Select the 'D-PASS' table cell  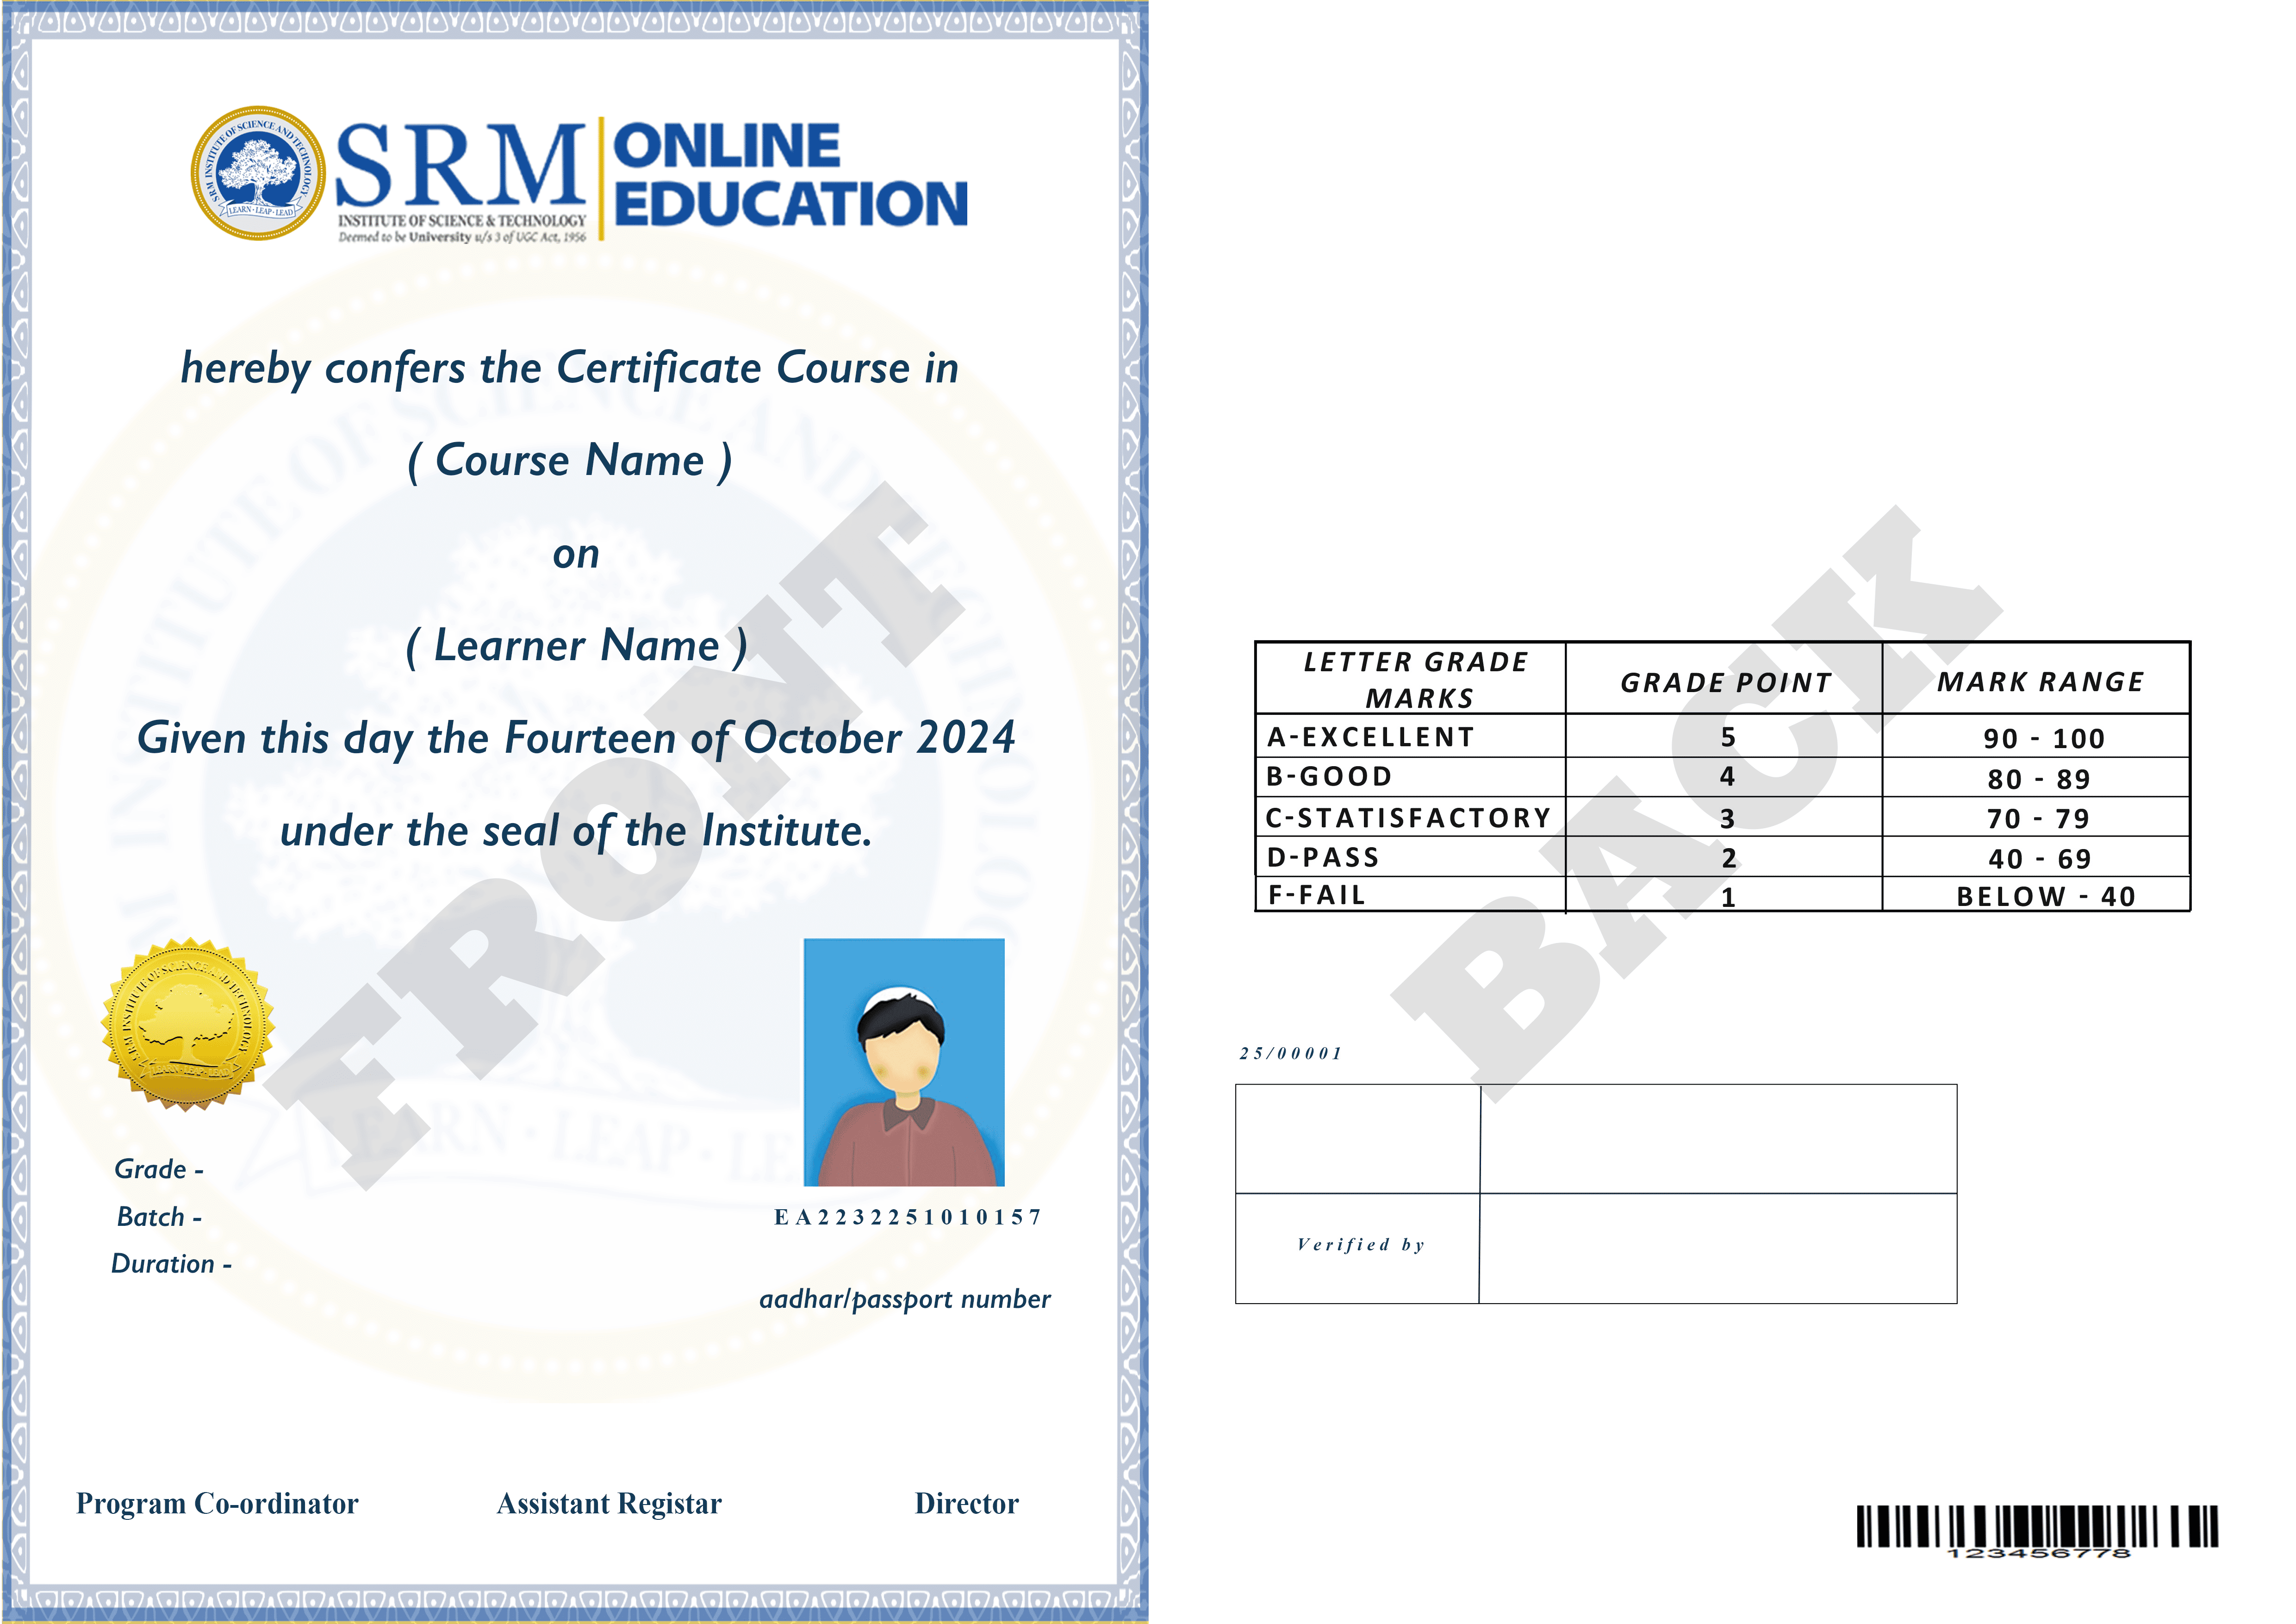1411,857
